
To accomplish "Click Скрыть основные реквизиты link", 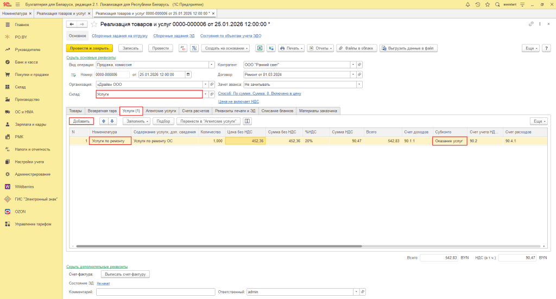I will [x=91, y=57].
